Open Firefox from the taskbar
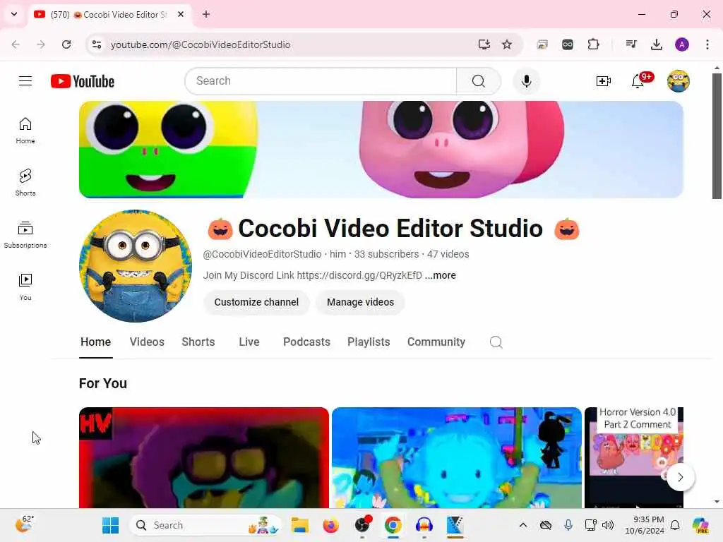 (330, 525)
